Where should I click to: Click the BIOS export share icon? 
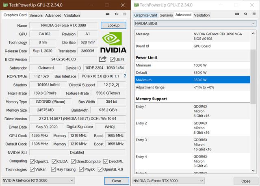[103, 59]
